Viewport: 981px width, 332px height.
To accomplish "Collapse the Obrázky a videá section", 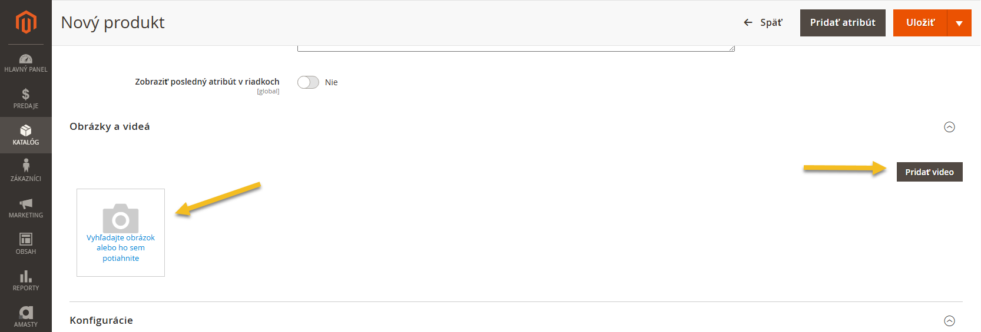I will point(949,127).
